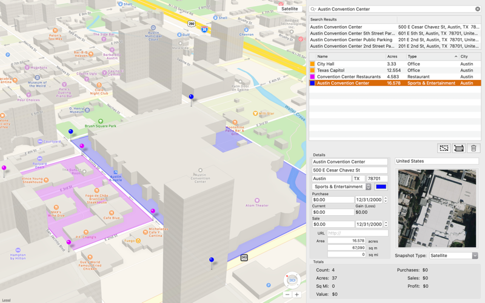Click the Legal link on map
The width and height of the screenshot is (485, 303).
pyautogui.click(x=6, y=300)
